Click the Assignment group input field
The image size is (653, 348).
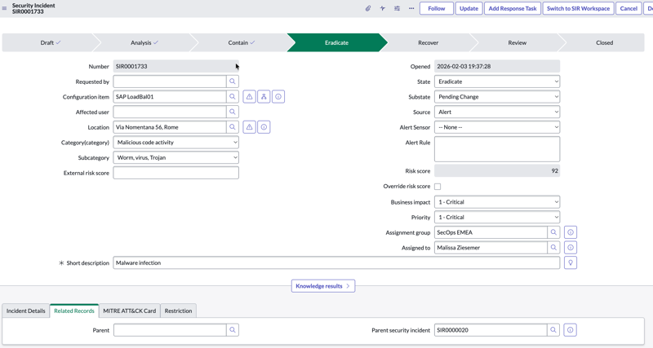pos(491,232)
